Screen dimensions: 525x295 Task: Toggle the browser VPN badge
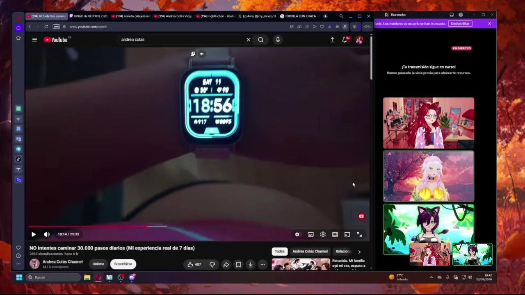[x=56, y=27]
